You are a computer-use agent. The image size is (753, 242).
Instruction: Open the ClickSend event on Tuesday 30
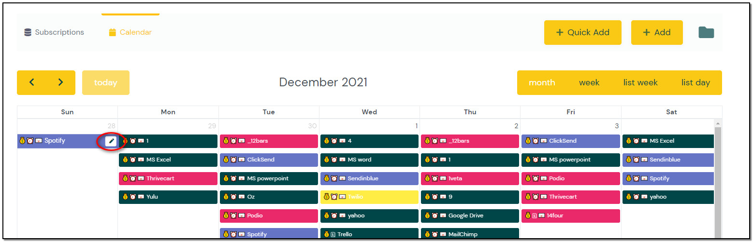point(269,160)
